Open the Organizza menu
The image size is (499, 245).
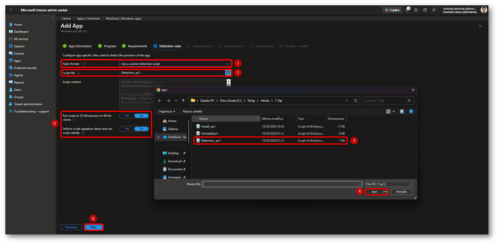[x=167, y=112]
